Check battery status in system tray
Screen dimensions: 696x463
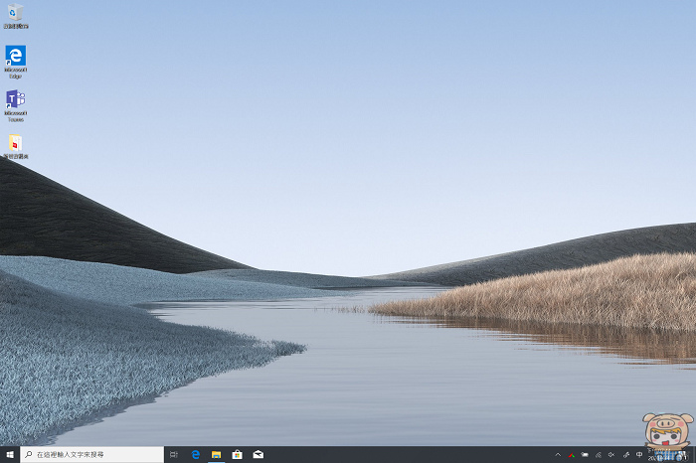pyautogui.click(x=585, y=454)
